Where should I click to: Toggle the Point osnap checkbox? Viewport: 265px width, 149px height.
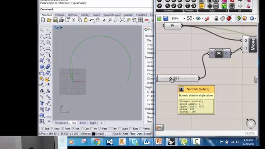(63, 129)
